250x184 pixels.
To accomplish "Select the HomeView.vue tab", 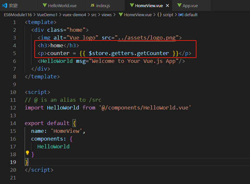I will (x=149, y=6).
